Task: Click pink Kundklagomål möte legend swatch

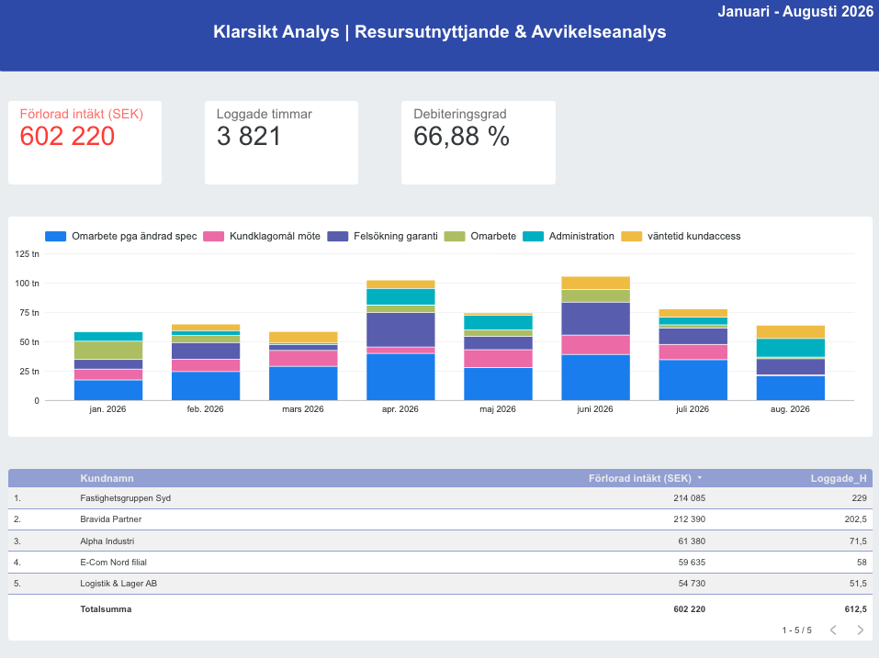Action: [x=214, y=237]
